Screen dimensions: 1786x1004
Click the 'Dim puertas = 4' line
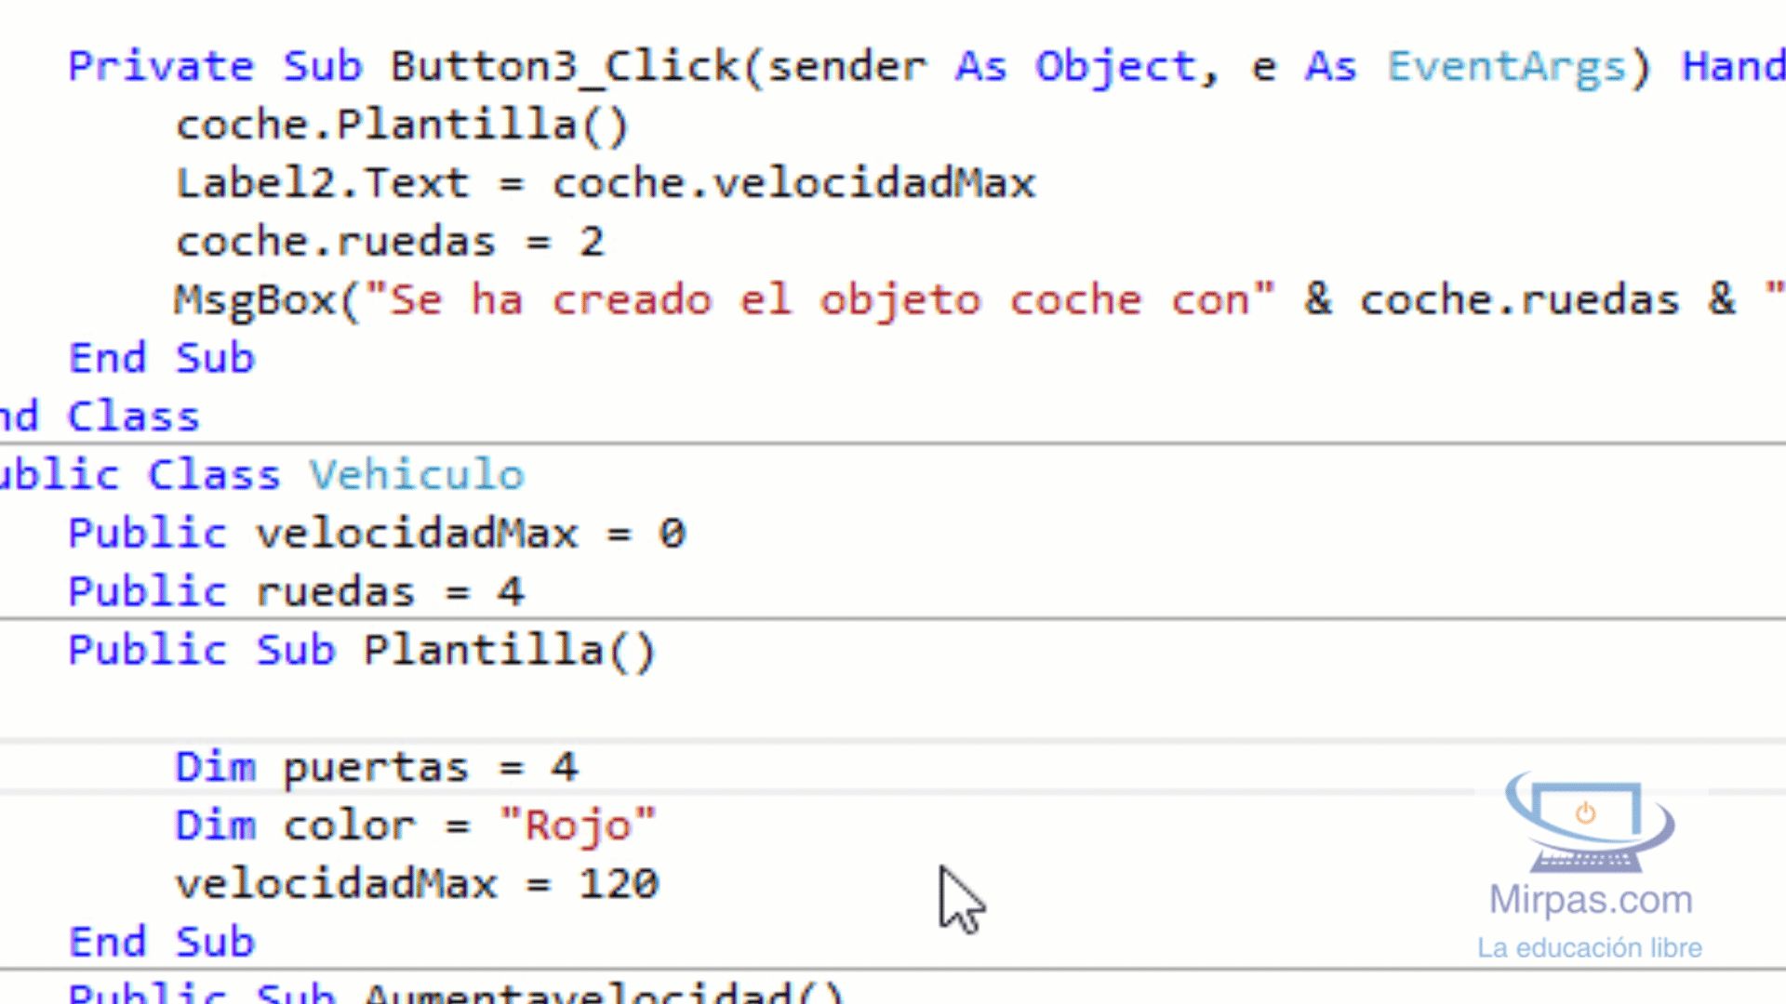tap(377, 767)
